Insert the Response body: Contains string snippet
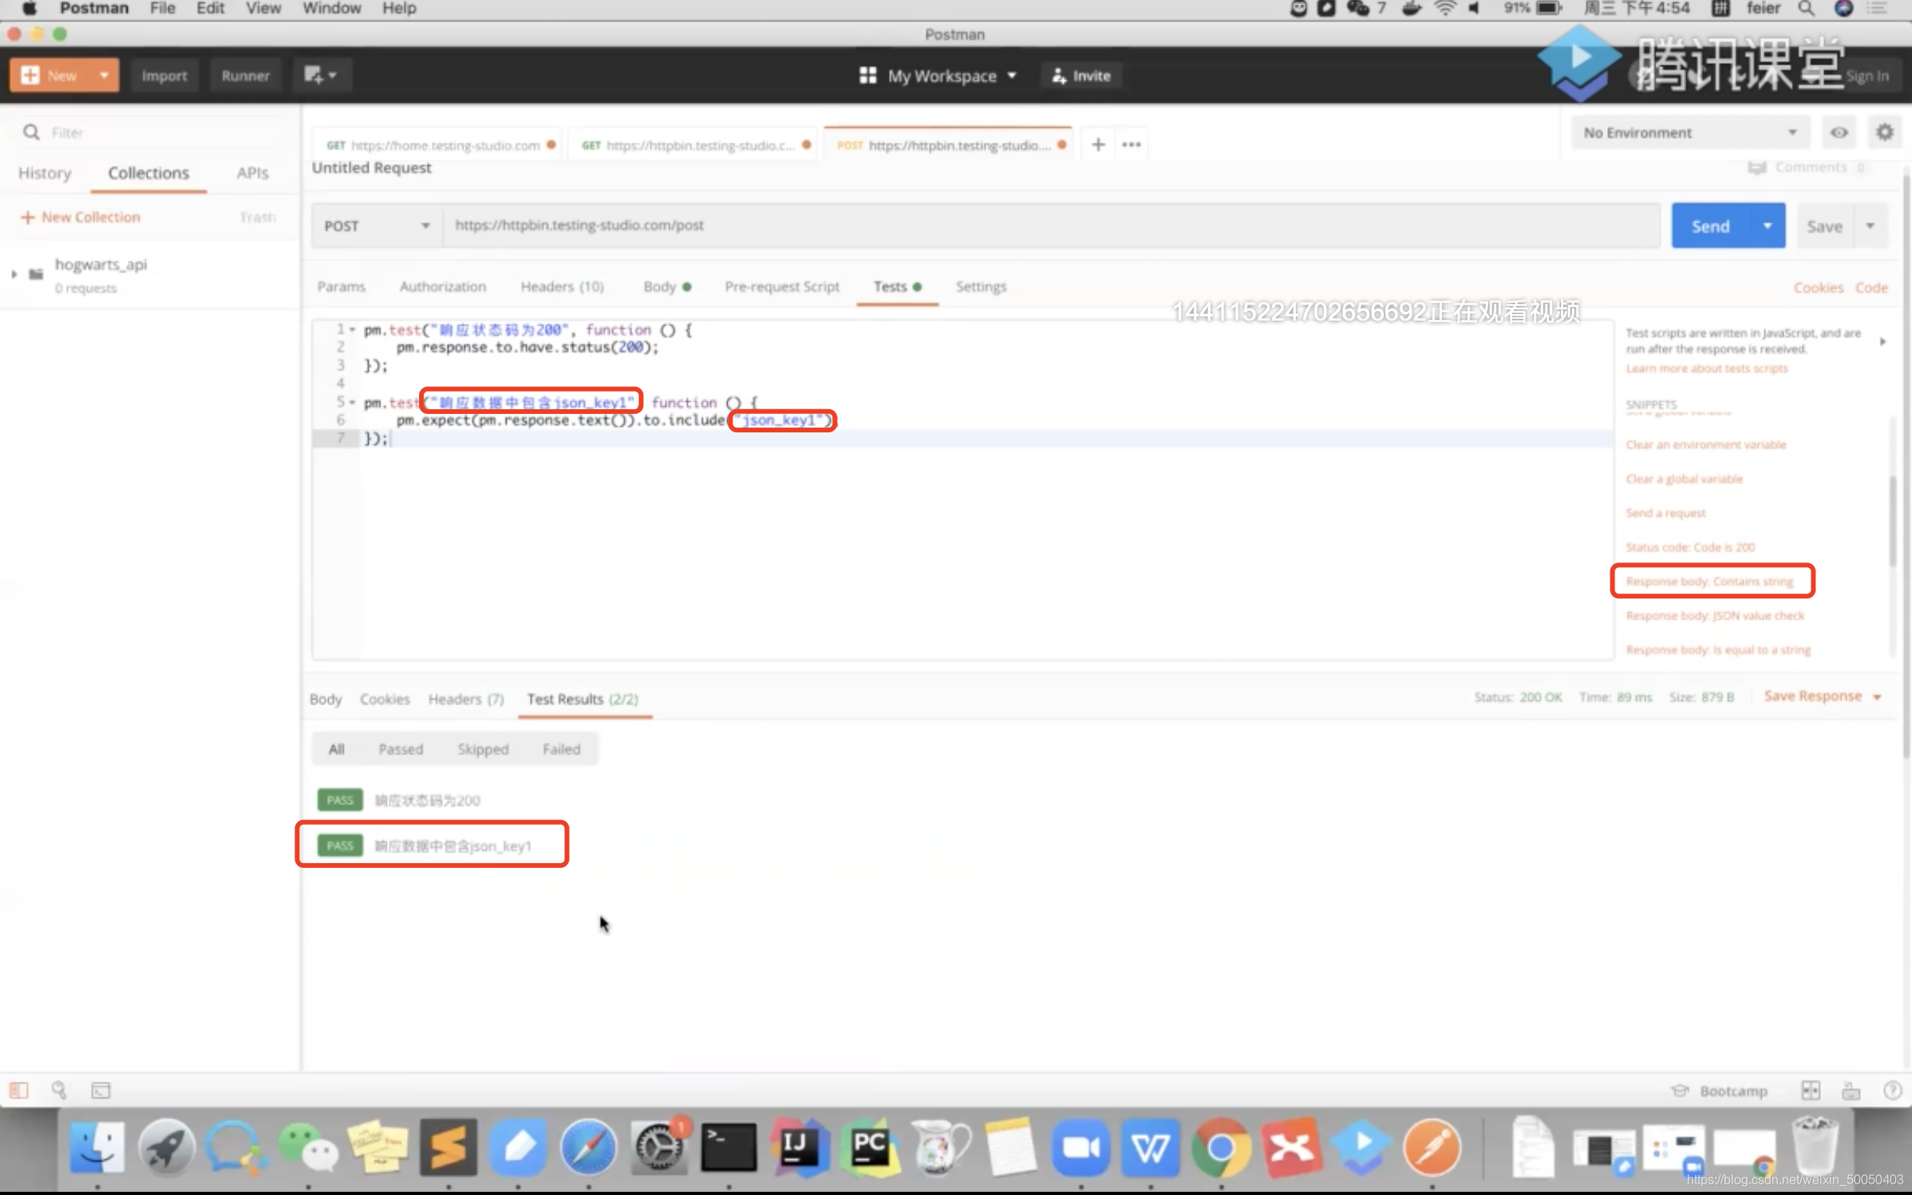The height and width of the screenshot is (1195, 1912). [x=1709, y=581]
